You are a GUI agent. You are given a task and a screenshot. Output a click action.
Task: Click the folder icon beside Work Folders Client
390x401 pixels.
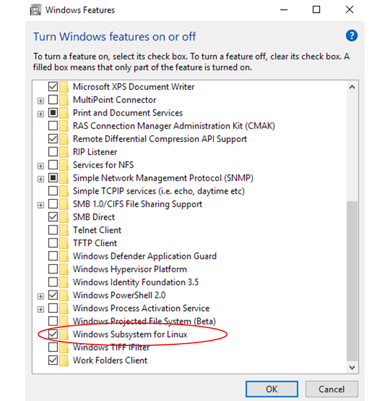(x=64, y=361)
